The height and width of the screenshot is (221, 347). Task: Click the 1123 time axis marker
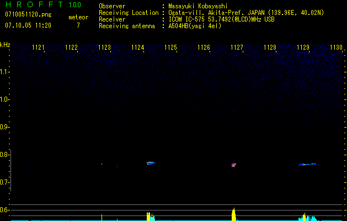104,48
